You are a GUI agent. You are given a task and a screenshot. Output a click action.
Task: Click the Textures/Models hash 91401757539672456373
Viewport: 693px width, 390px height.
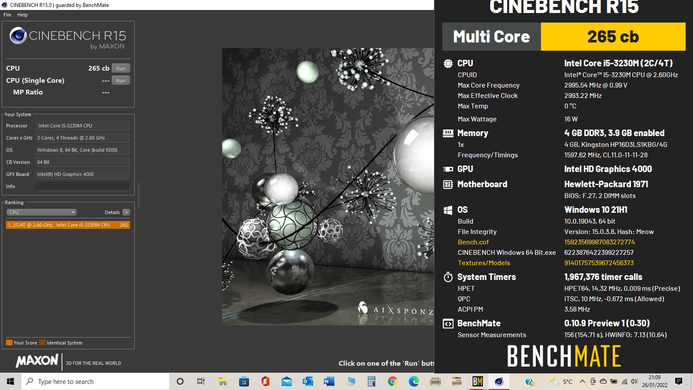pos(599,263)
